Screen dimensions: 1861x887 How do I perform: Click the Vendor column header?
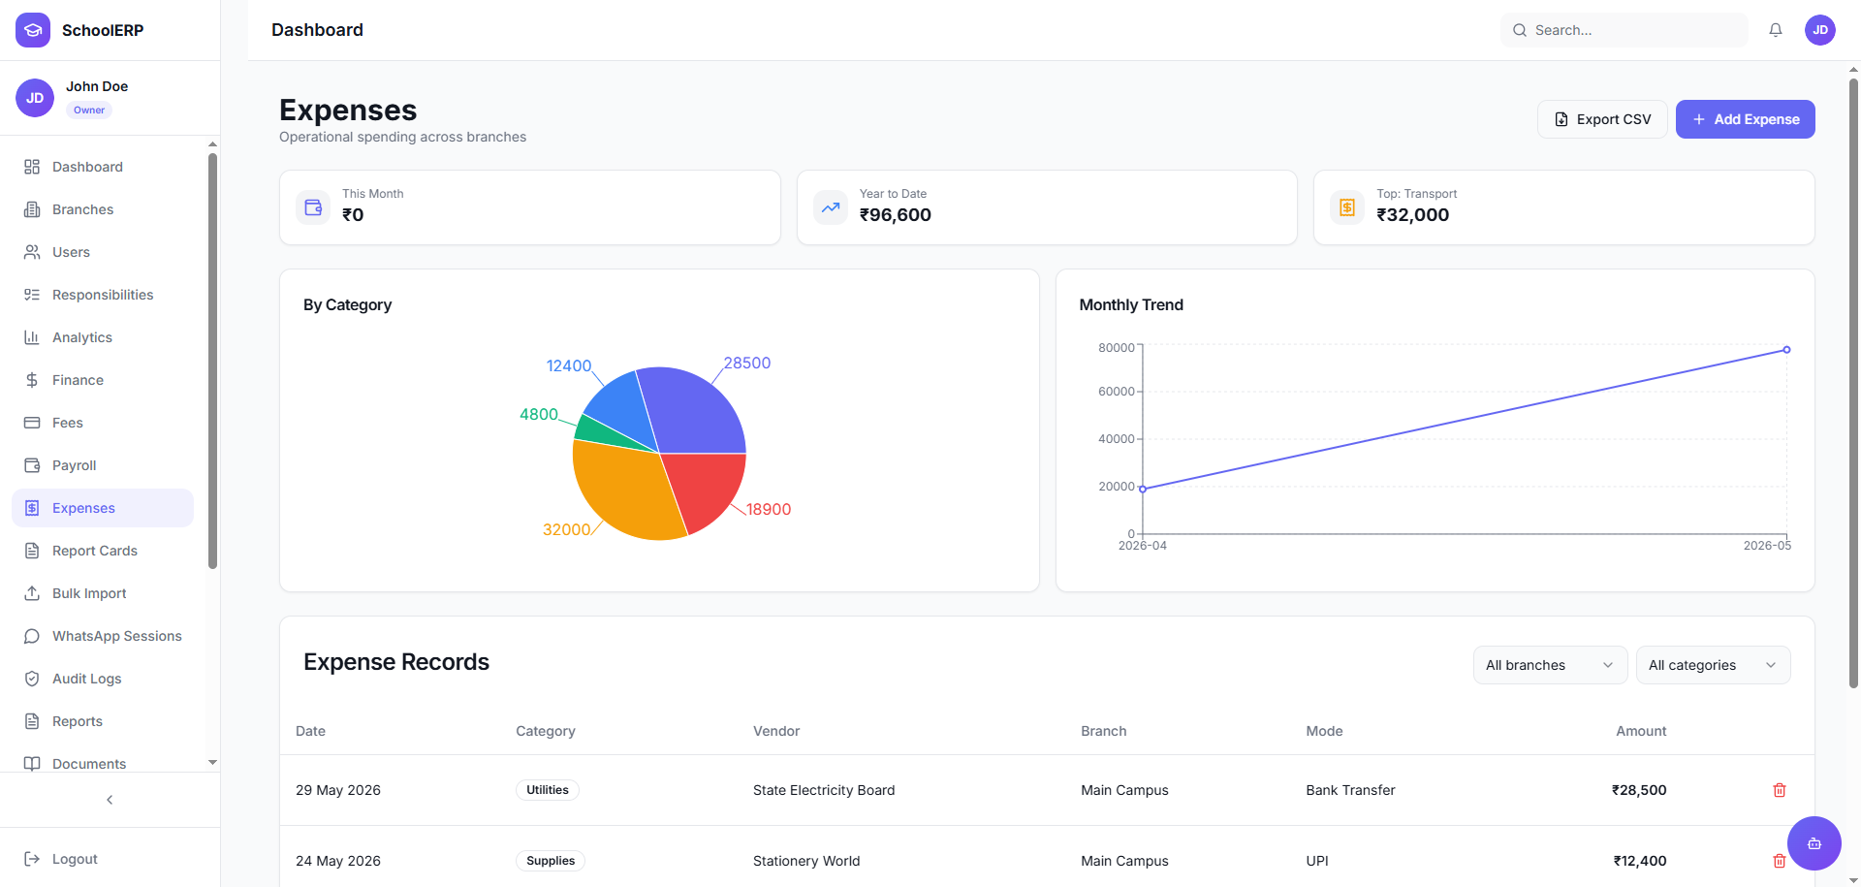(776, 731)
